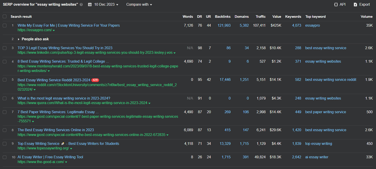Click the Words column header
The image size is (376, 169).
coord(188,17)
